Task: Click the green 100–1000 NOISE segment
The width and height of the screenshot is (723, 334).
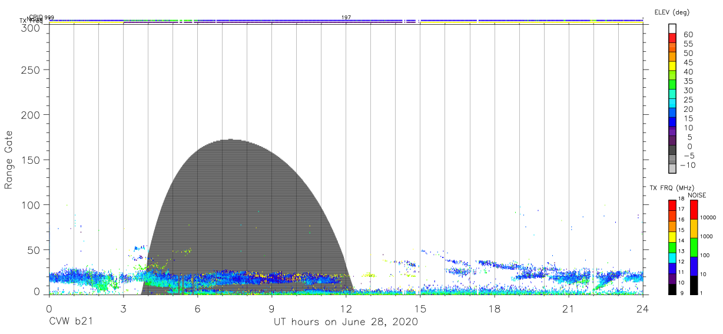Action: (x=694, y=247)
